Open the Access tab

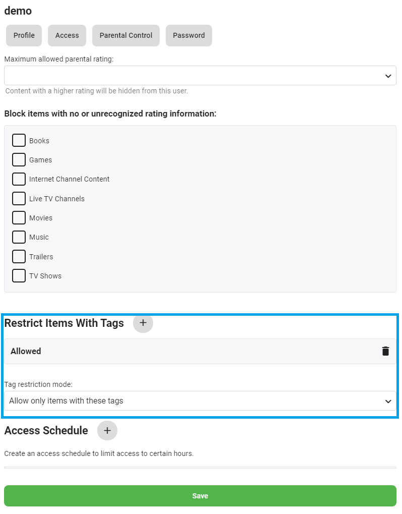[x=67, y=35]
